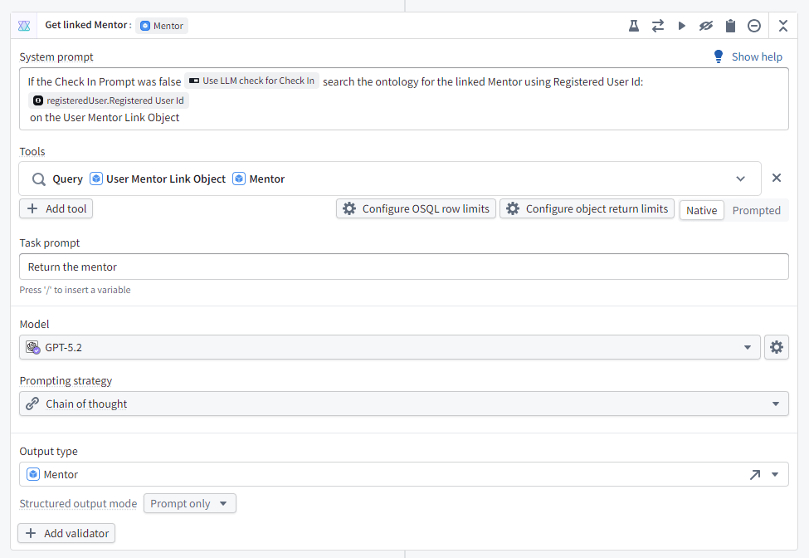This screenshot has width=809, height=558.
Task: Click the flask test icon in header
Action: [x=634, y=26]
